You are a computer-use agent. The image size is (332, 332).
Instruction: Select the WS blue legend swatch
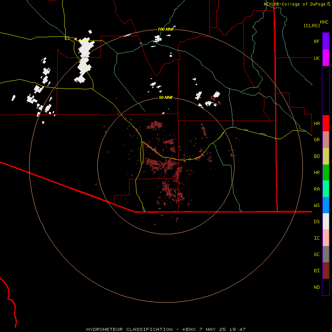click(326, 205)
